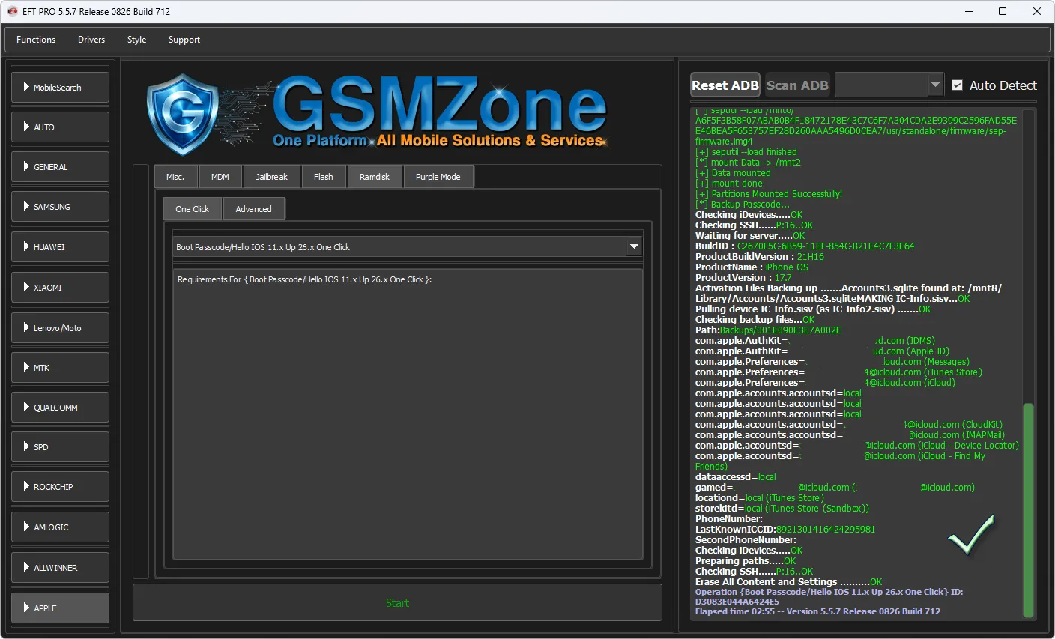
Task: Click the Partitions Mounted Successfully line
Action: [769, 194]
